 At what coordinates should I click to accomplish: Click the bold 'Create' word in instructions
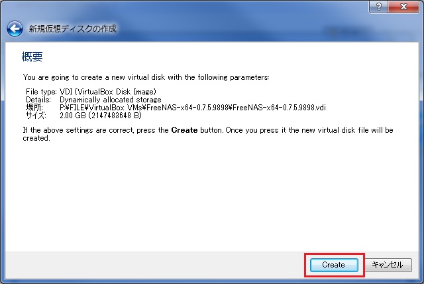pyautogui.click(x=184, y=131)
